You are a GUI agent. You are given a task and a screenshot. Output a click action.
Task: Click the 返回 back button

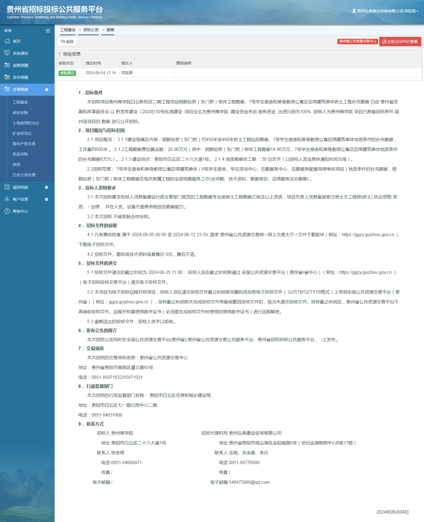pyautogui.click(x=67, y=41)
